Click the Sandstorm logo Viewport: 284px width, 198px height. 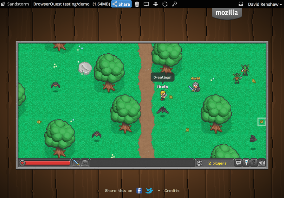coord(15,4)
